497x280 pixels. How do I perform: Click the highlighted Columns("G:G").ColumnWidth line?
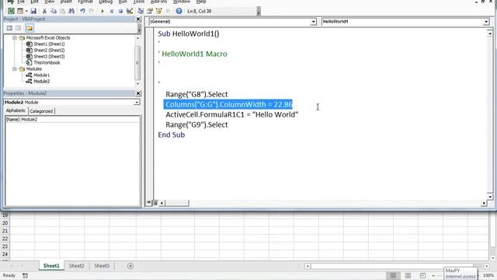(x=228, y=104)
